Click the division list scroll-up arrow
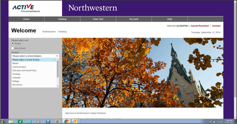The image size is (237, 124). tap(58, 59)
